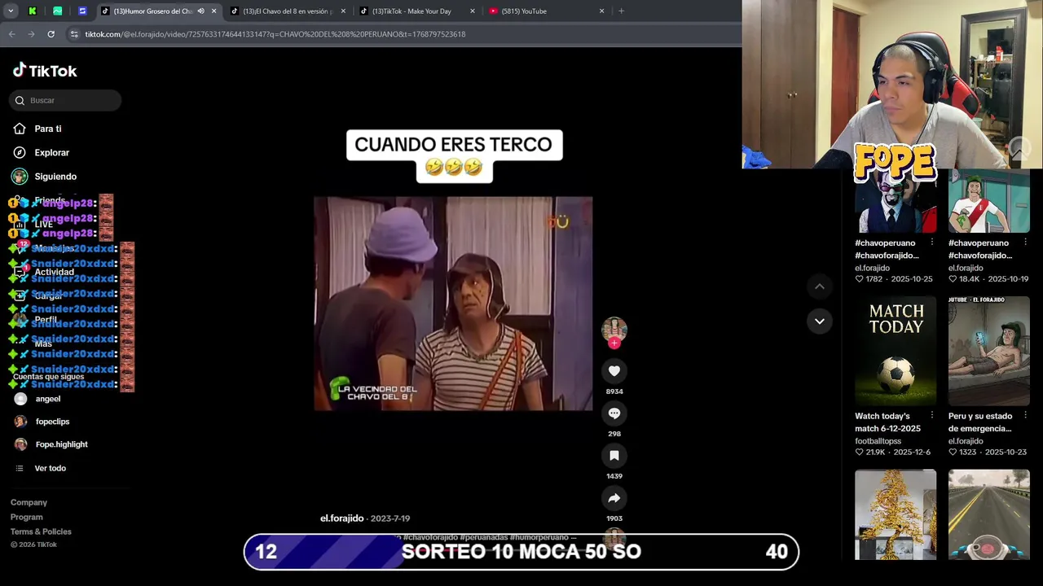Open the comments bubble icon
The width and height of the screenshot is (1043, 586).
pyautogui.click(x=614, y=413)
